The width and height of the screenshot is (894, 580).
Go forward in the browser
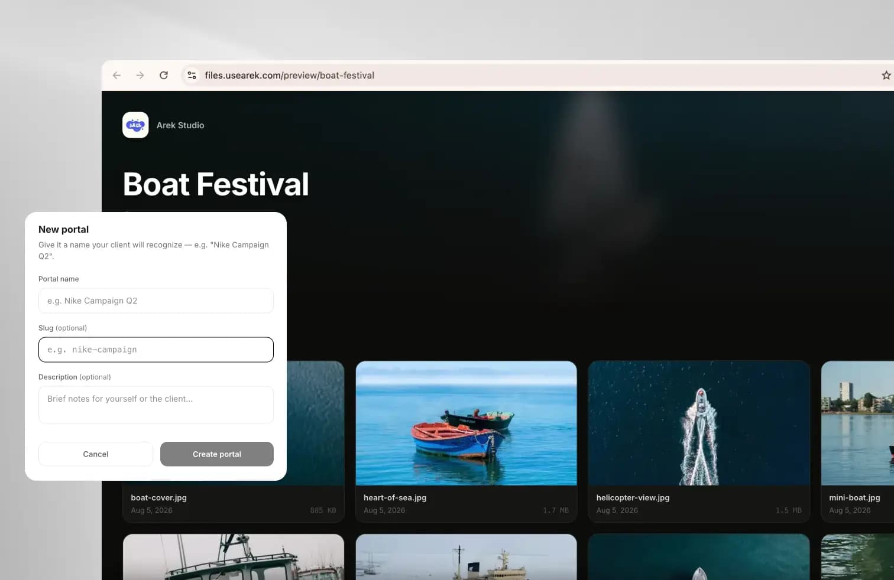coord(140,76)
